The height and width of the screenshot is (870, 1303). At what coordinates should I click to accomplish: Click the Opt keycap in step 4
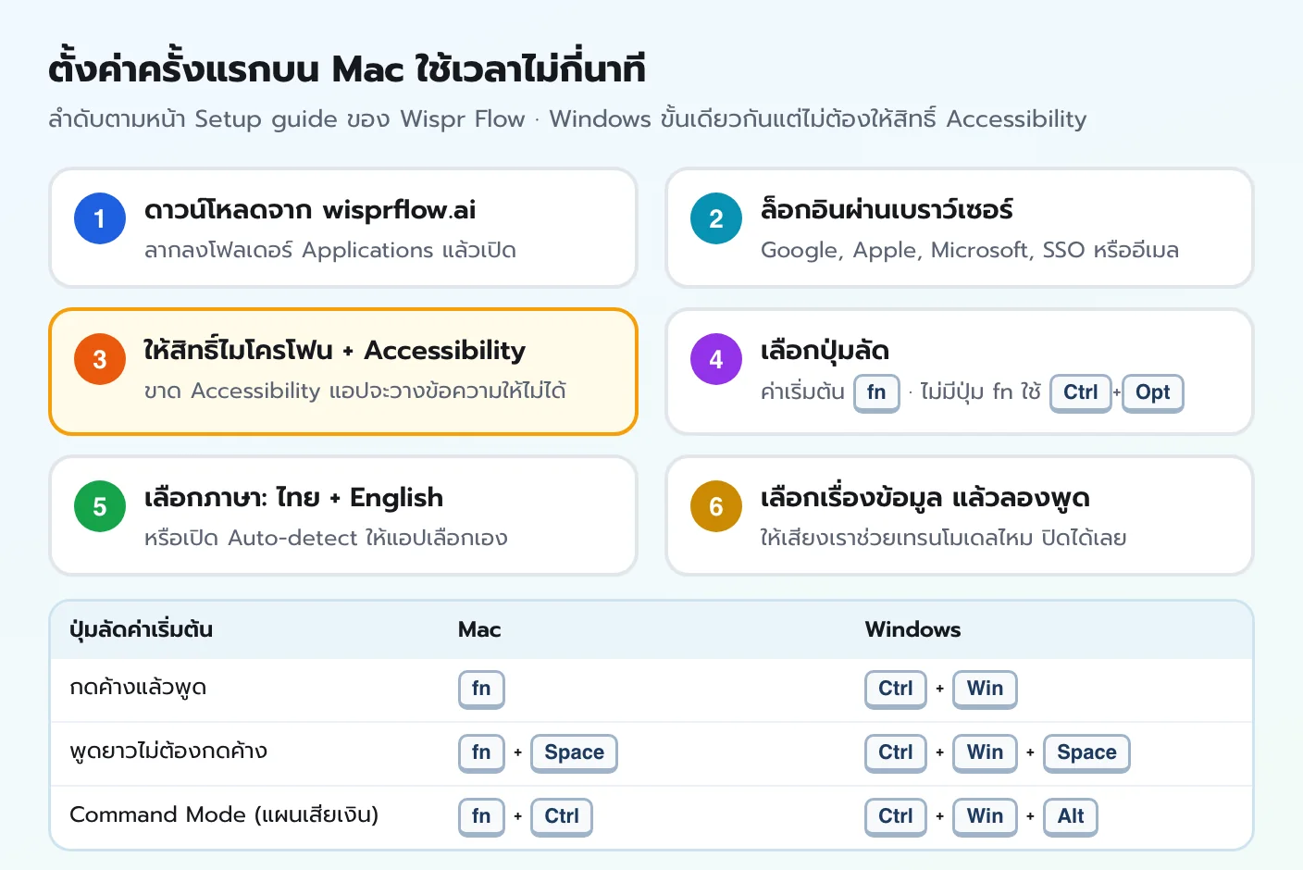(x=1153, y=392)
